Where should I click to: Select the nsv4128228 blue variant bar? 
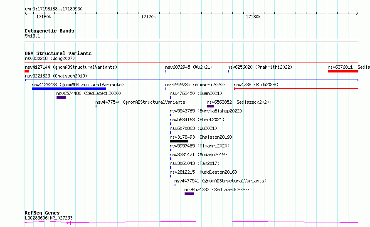pyautogui.click(x=69, y=89)
